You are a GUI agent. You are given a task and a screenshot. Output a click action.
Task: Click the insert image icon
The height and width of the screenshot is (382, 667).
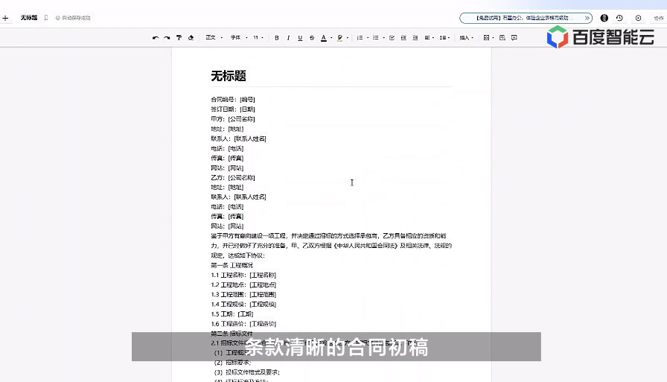point(502,38)
